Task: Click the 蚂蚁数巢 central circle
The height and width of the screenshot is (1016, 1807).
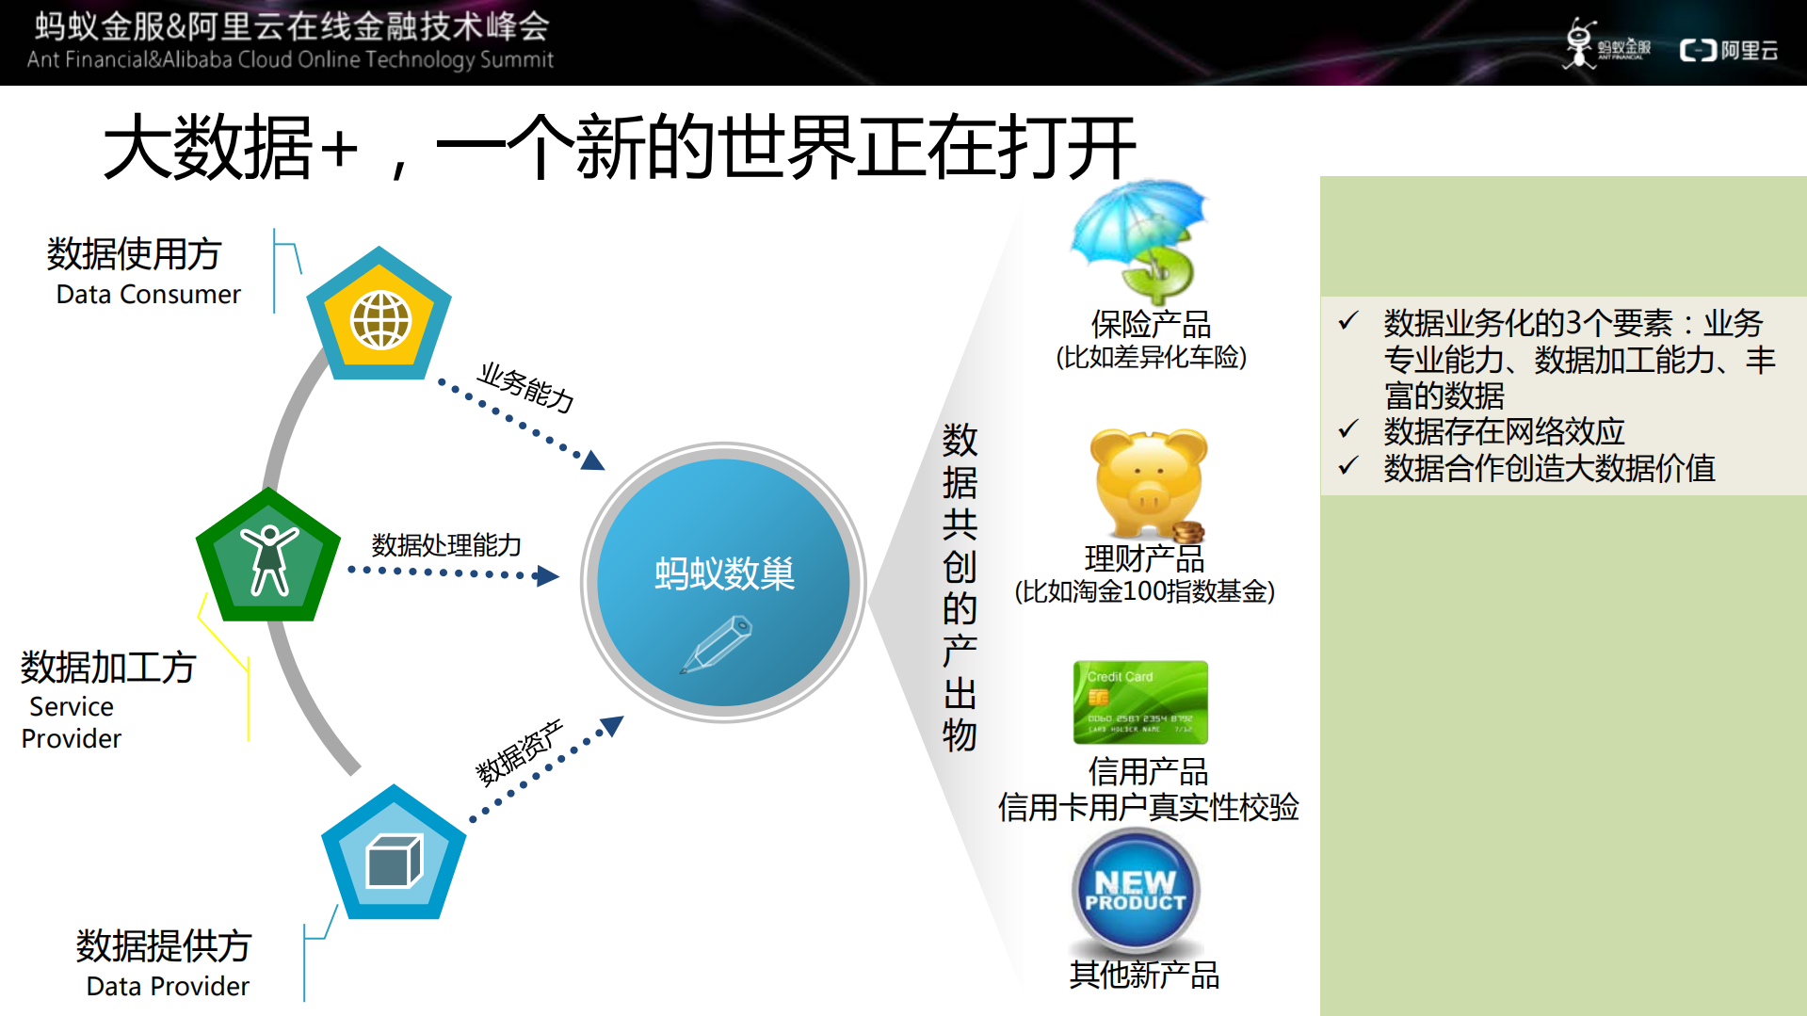Action: pyautogui.click(x=725, y=579)
